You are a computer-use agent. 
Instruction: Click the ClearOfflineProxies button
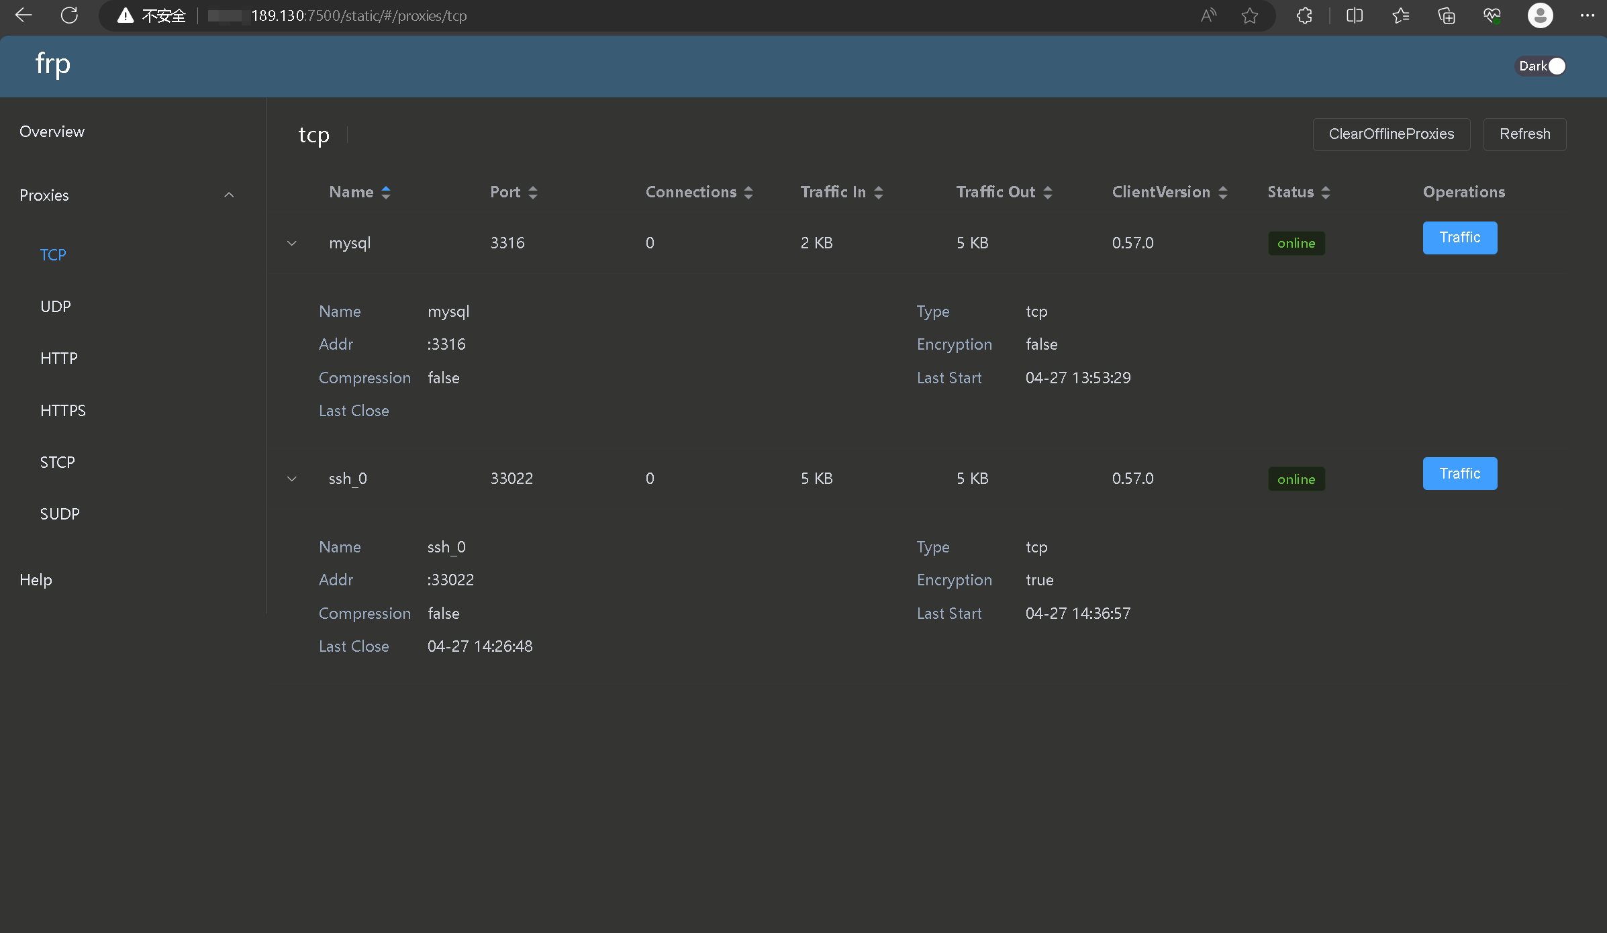point(1391,134)
